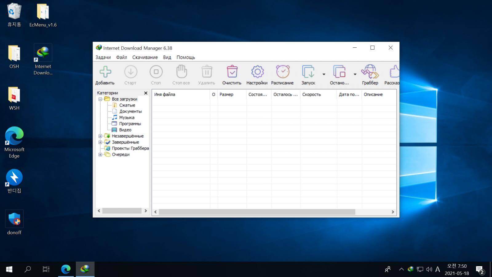Viewport: 492px width, 277px height.
Task: Open the Файл menu
Action: [121, 57]
